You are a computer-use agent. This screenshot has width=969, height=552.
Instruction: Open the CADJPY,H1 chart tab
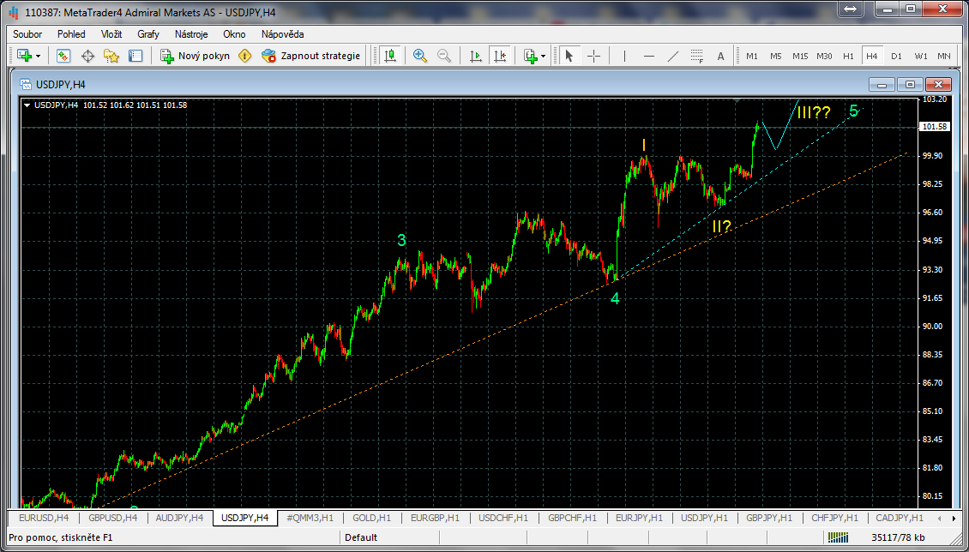click(900, 518)
